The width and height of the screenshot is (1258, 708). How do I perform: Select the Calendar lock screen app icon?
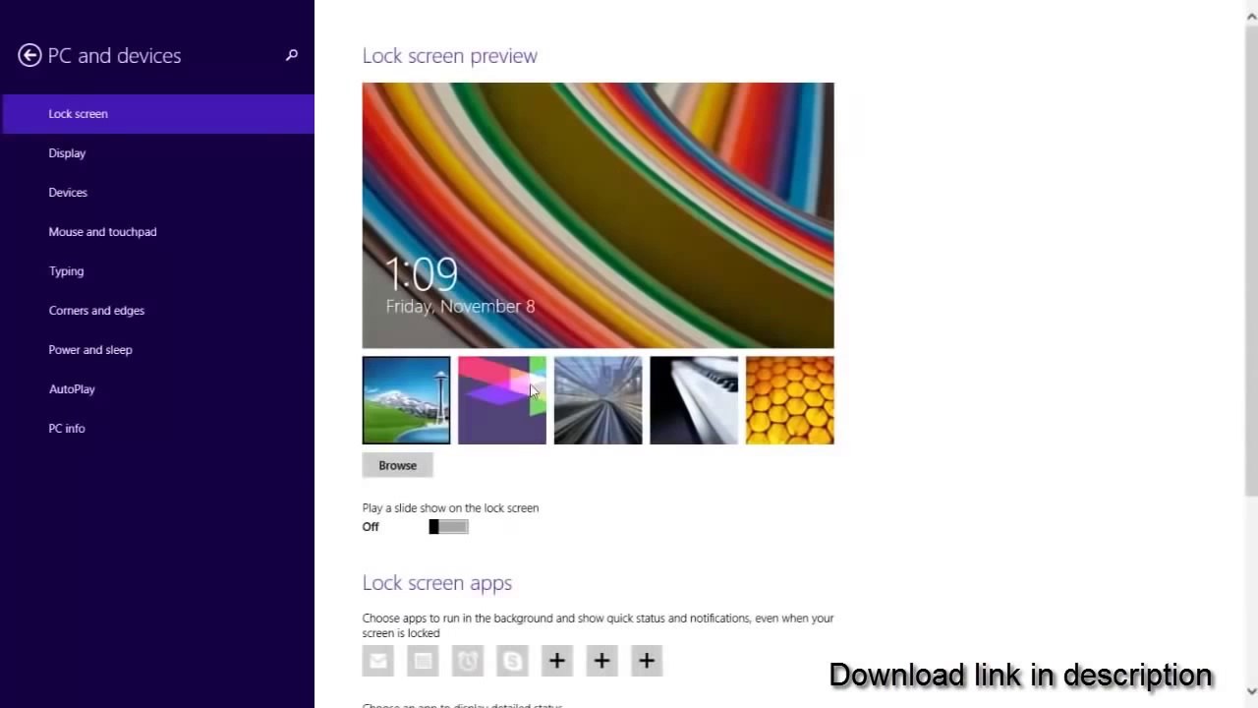(423, 661)
